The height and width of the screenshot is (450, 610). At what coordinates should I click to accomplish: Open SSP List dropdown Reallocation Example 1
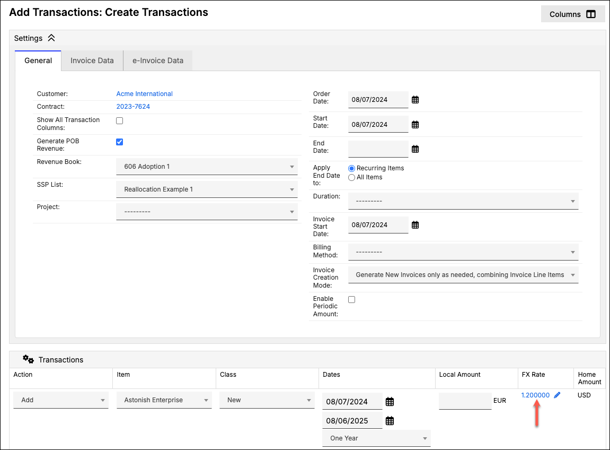207,189
